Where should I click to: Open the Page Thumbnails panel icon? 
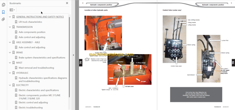(x=3, y=5)
